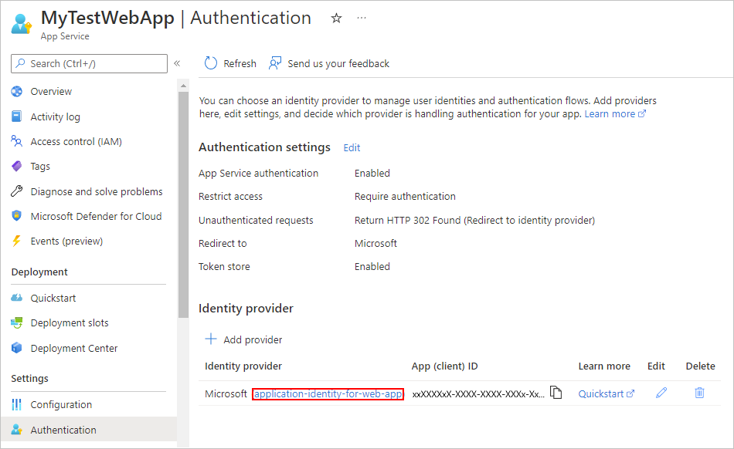Image resolution: width=734 pixels, height=449 pixels.
Task: Click the sidebar scrollbar up arrow
Action: (x=183, y=86)
